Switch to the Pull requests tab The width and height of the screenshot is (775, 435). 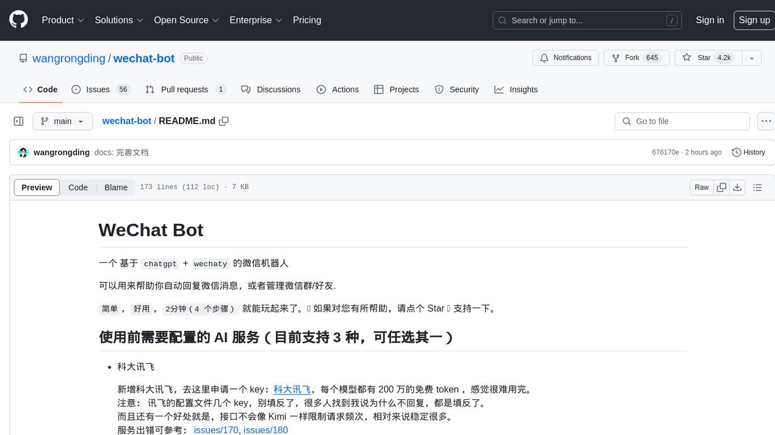186,89
